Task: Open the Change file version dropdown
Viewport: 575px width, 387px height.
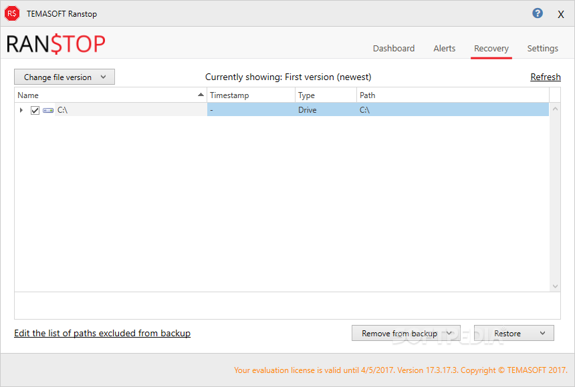Action: click(x=65, y=77)
